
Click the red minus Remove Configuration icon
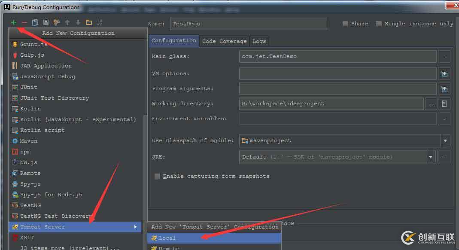(x=24, y=22)
